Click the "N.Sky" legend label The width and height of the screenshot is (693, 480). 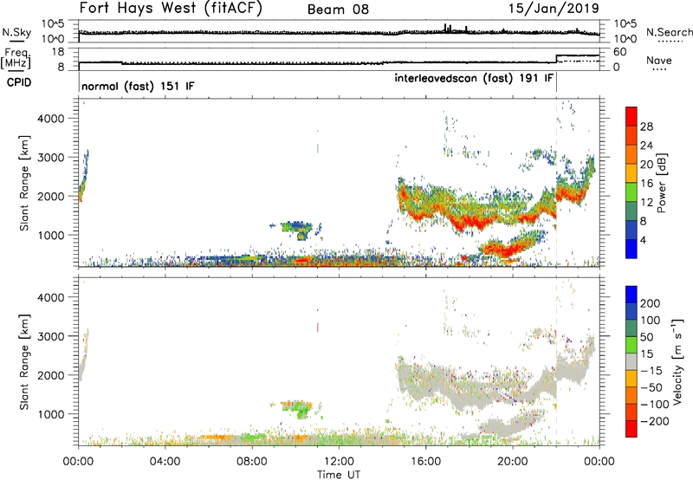(16, 32)
